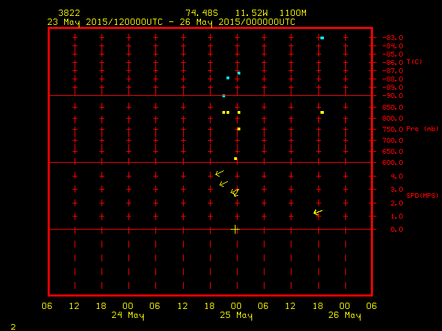
Task: Click the rightmost cyan temperature data point
Action: pos(322,38)
